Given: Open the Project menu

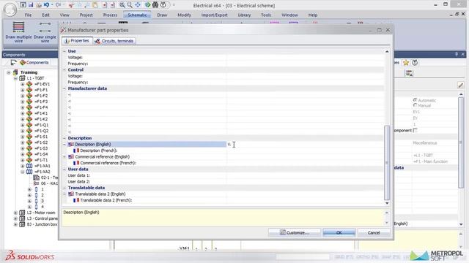Looking at the screenshot, I should (86, 15).
